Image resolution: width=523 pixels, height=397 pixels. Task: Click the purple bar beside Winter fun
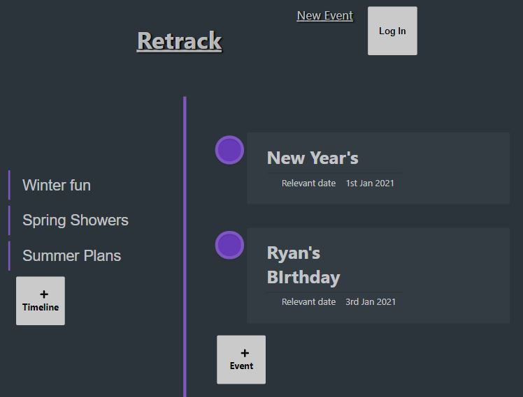point(9,185)
